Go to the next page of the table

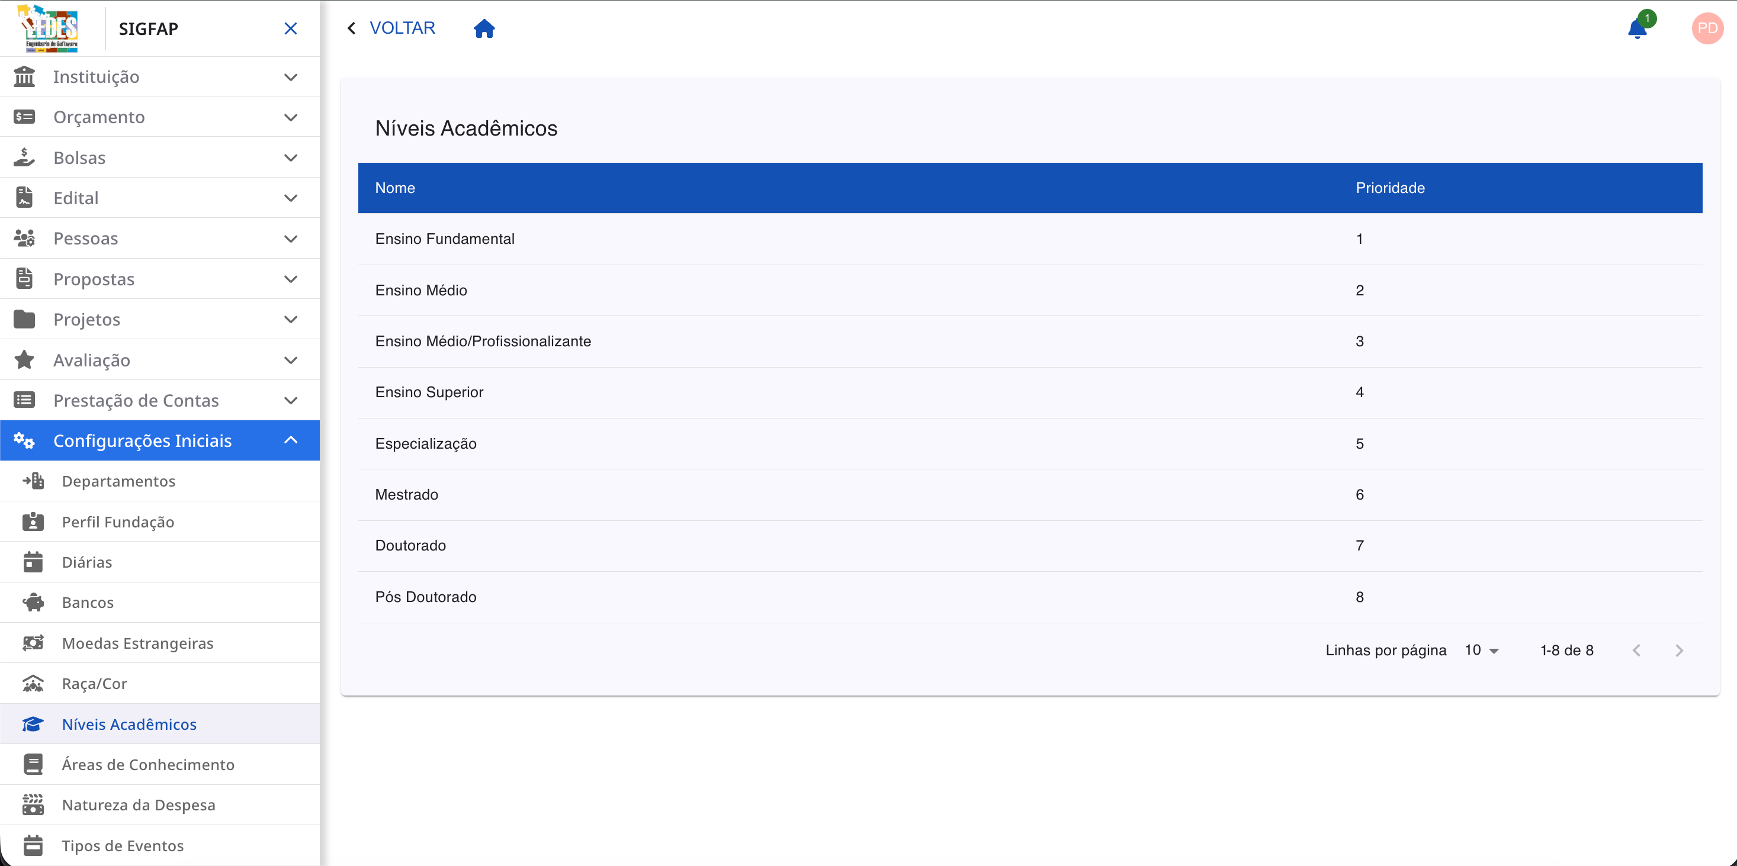(x=1679, y=651)
